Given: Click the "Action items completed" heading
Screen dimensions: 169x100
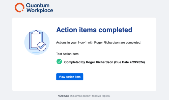Looking at the screenshot, I should 94,30.
